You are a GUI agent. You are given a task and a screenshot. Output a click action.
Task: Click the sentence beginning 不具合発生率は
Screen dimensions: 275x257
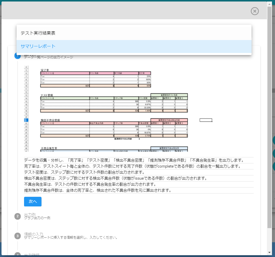pos(90,184)
